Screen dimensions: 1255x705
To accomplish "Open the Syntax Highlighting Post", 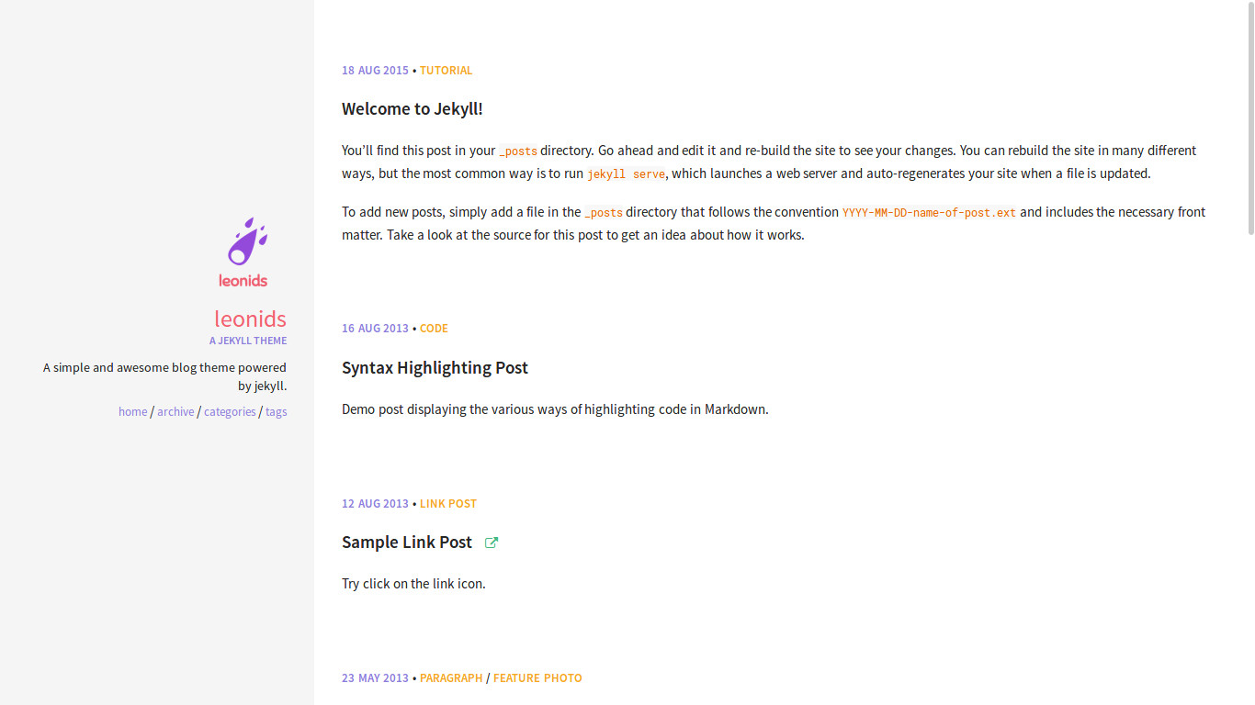I will coord(435,367).
